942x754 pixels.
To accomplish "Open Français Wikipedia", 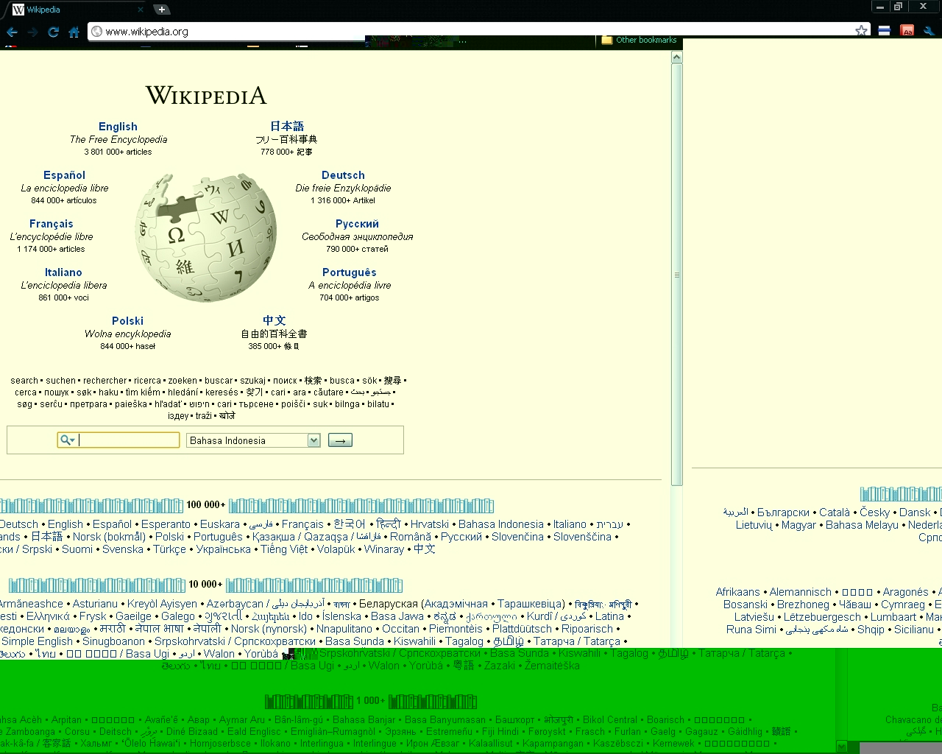I will click(x=52, y=224).
